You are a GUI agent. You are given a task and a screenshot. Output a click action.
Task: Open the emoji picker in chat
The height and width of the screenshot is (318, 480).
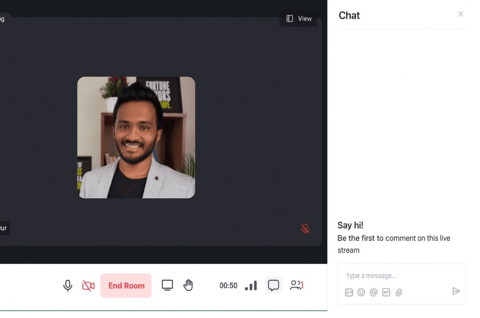pyautogui.click(x=361, y=292)
